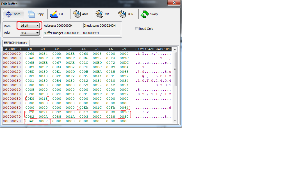Select the Fill buffer tool

click(54, 14)
